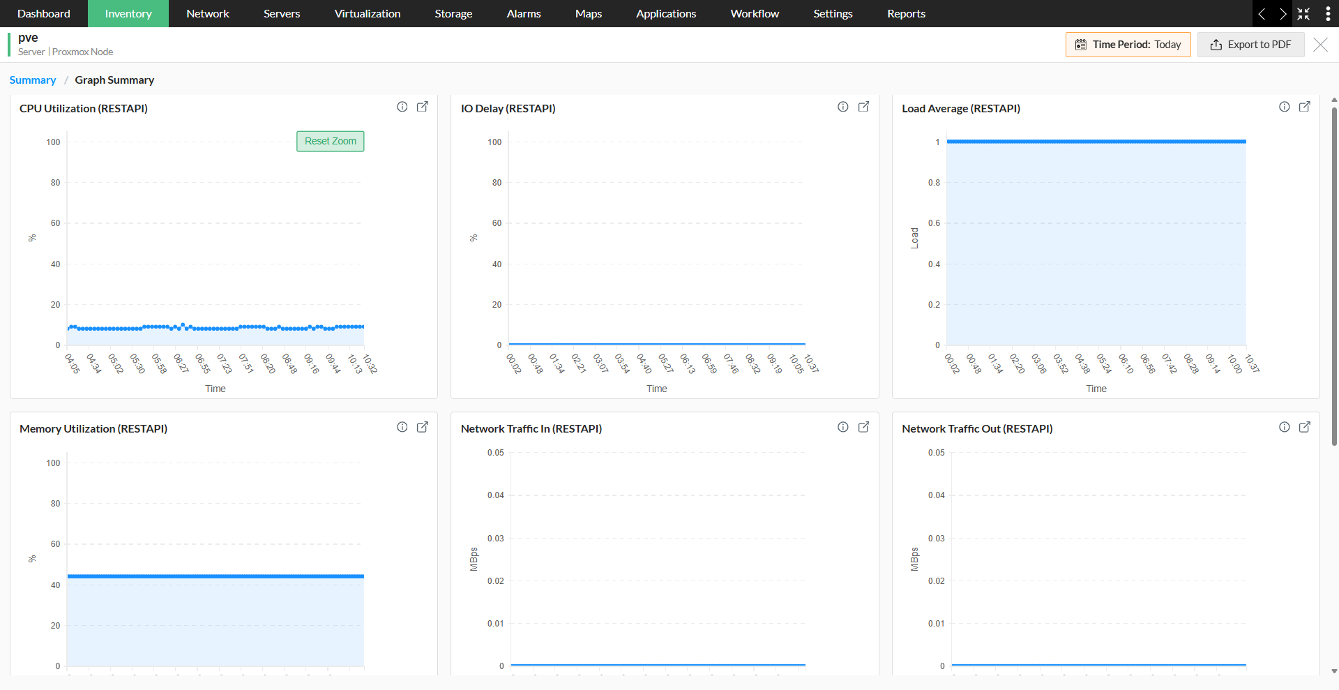
Task: Open the vertical three-dot menu
Action: [x=1328, y=14]
